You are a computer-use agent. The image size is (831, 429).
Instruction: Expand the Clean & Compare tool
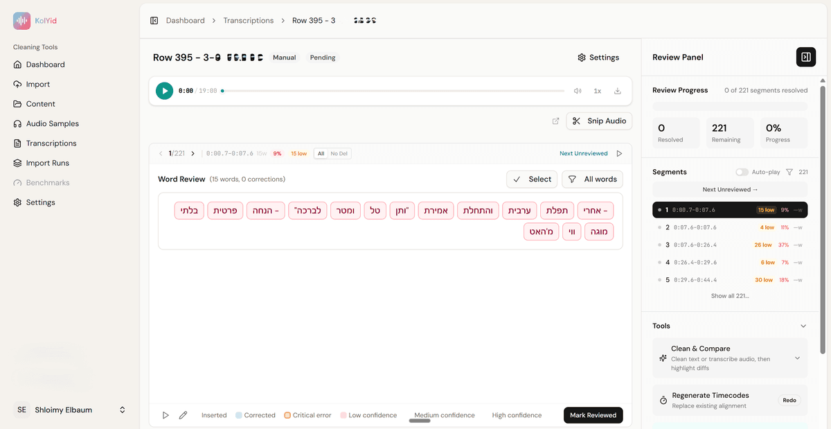[797, 358]
